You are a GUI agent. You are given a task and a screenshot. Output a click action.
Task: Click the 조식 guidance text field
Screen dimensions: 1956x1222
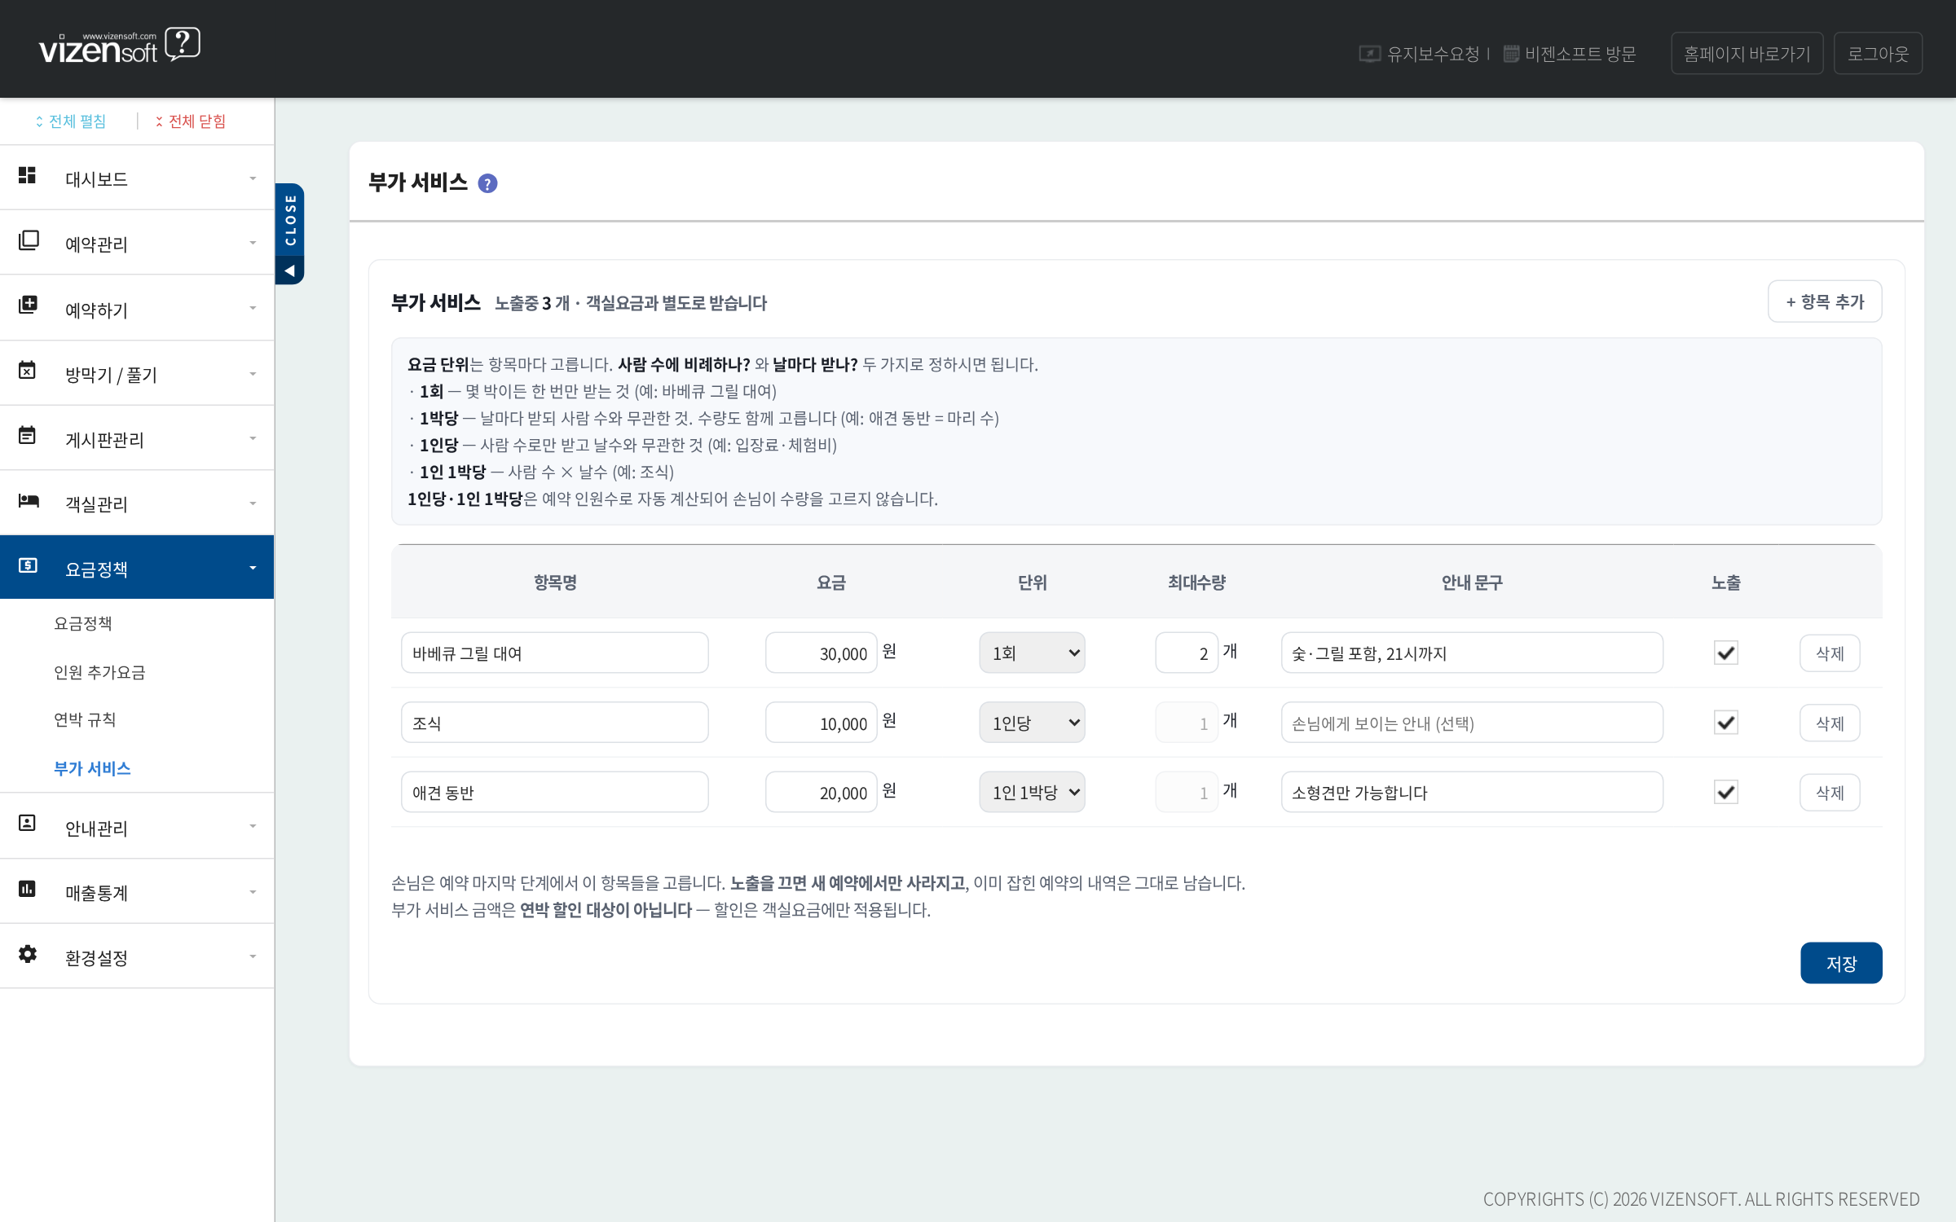point(1472,723)
